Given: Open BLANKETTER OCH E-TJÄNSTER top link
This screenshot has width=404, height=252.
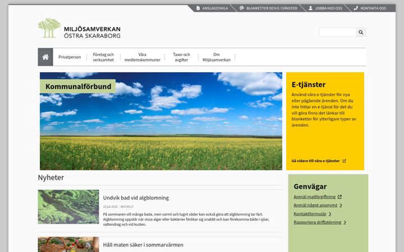Looking at the screenshot, I should point(272,8).
